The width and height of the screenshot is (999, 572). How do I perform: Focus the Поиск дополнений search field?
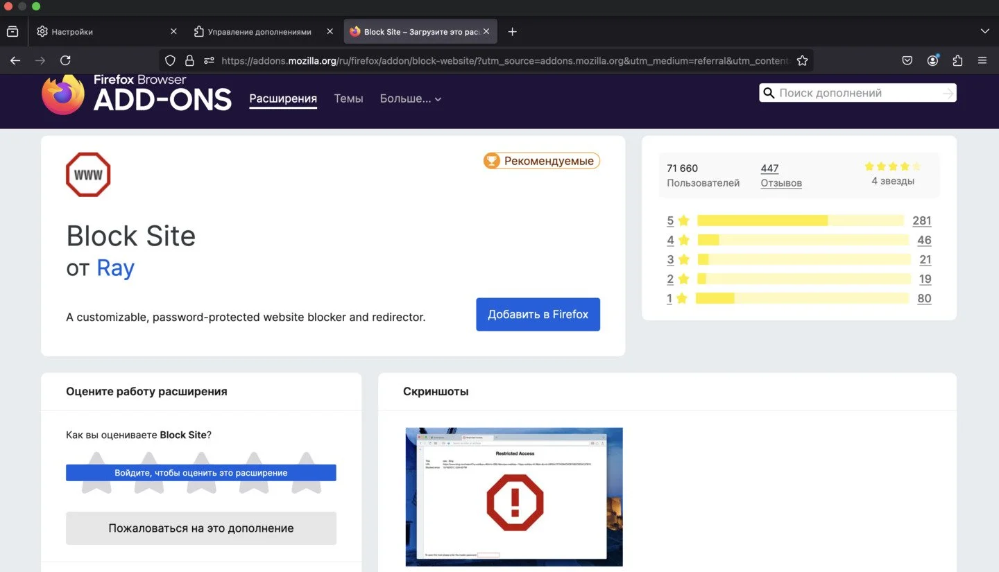pos(858,93)
